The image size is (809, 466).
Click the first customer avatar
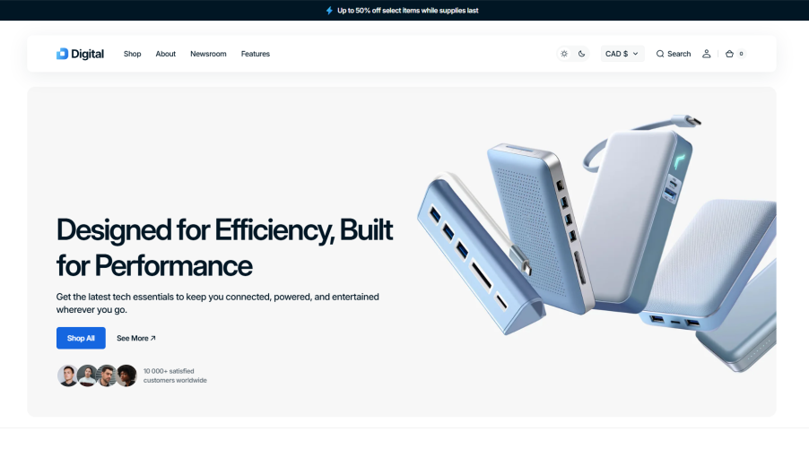(67, 375)
